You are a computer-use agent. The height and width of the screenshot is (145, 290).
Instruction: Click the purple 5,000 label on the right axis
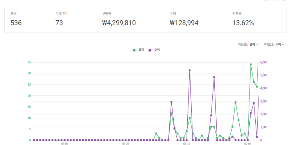point(264,75)
